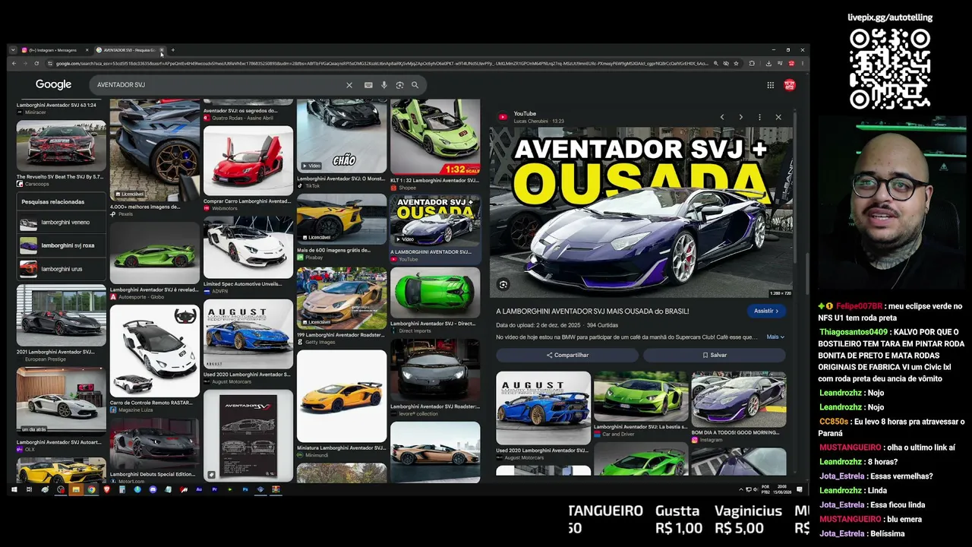Viewport: 972px width, 547px height.
Task: Select related search lamborghini veneno
Action: (x=61, y=223)
